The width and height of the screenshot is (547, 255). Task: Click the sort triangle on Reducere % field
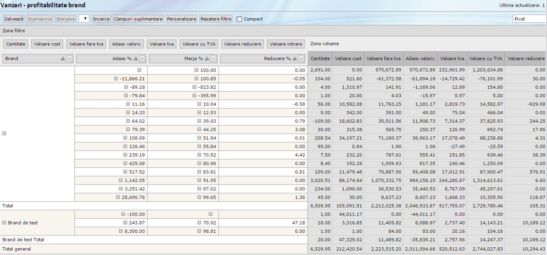coord(294,59)
